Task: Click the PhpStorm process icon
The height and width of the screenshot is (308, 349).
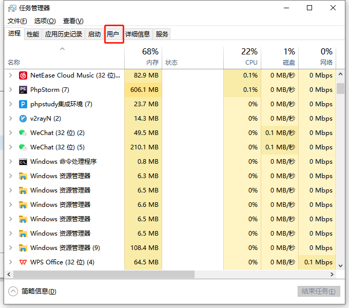Action: [23, 90]
